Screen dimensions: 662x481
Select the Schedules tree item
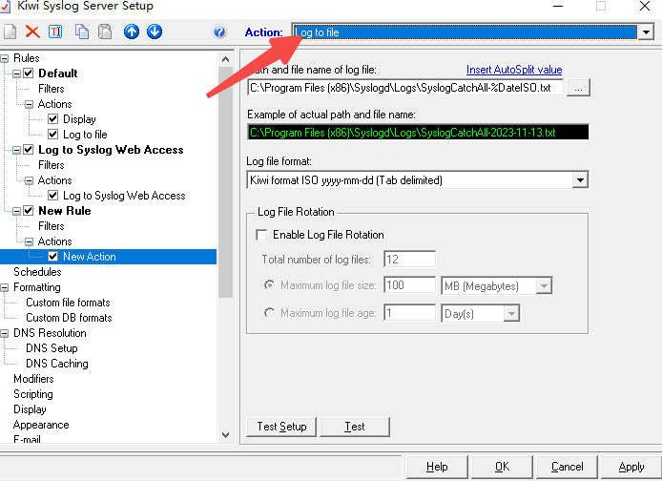click(x=37, y=272)
